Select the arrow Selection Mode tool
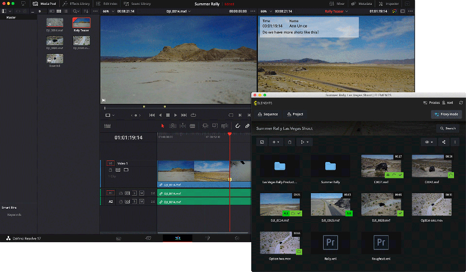Viewport: 466px width, 272px height. [x=162, y=126]
